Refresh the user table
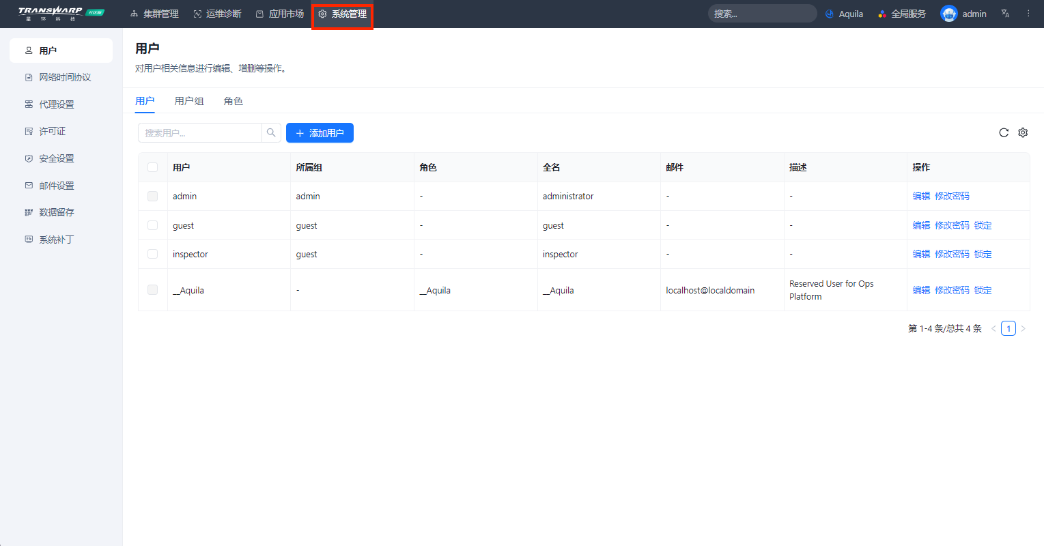The image size is (1044, 546). [1004, 132]
